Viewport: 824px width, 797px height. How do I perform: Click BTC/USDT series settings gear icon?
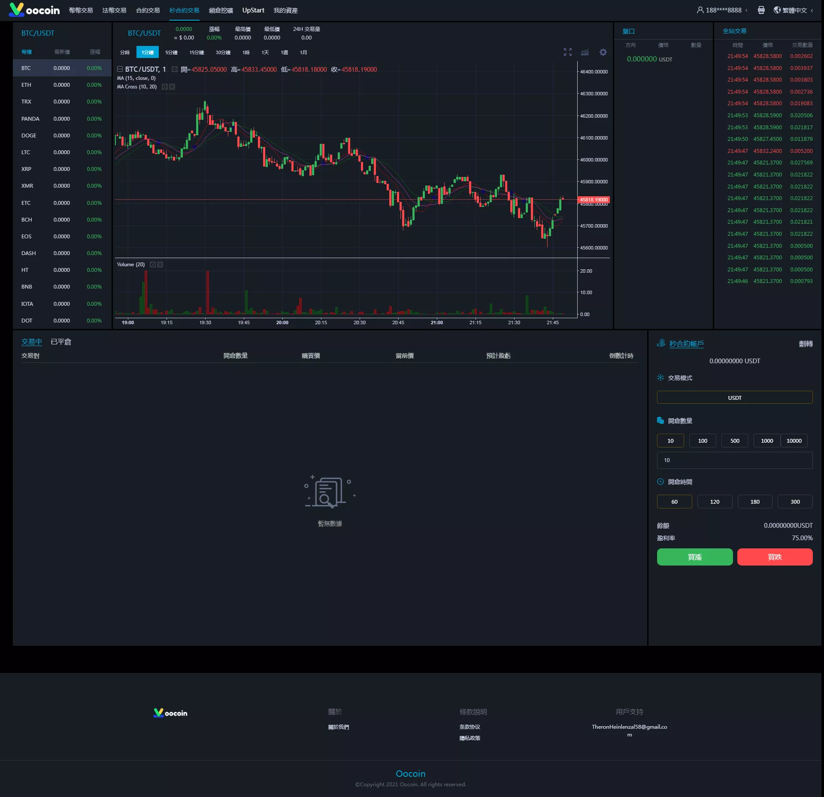(174, 70)
